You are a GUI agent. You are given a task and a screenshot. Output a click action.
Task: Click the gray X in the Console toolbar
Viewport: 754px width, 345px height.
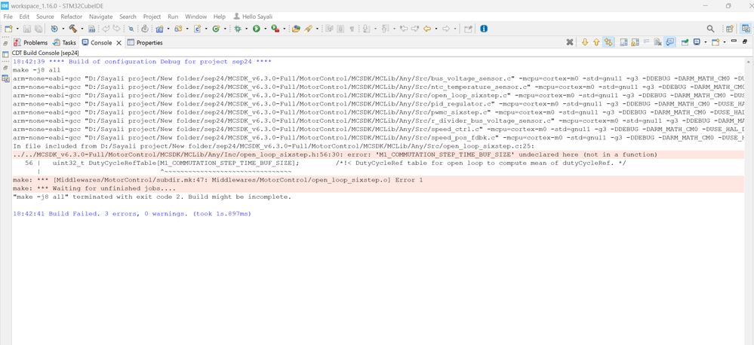click(570, 42)
